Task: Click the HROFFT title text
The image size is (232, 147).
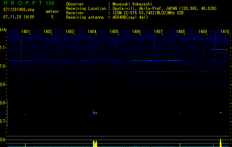Action: (23, 3)
